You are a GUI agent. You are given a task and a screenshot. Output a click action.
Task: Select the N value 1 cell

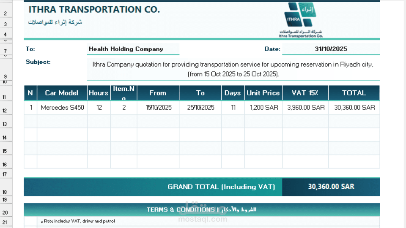[x=30, y=108]
